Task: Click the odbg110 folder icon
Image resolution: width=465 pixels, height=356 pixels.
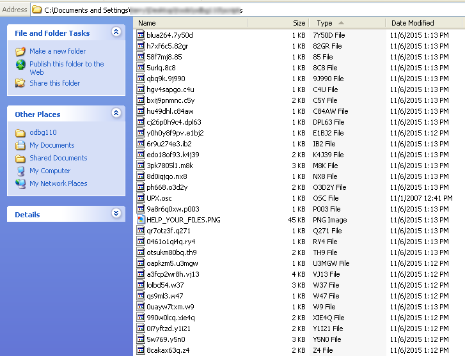Action: tap(20, 133)
